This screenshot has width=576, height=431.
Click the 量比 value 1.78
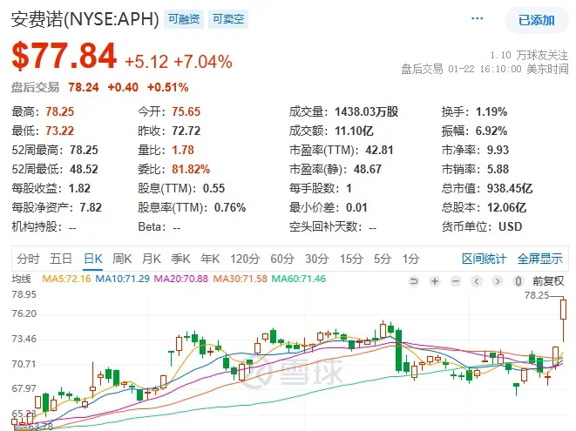click(x=183, y=150)
